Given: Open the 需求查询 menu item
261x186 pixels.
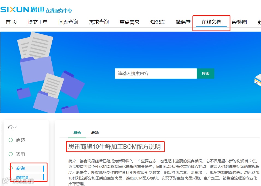Looking at the screenshot, I should coord(99,22).
